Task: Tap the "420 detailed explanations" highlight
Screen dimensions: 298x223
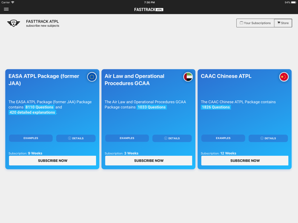Action: pos(32,113)
